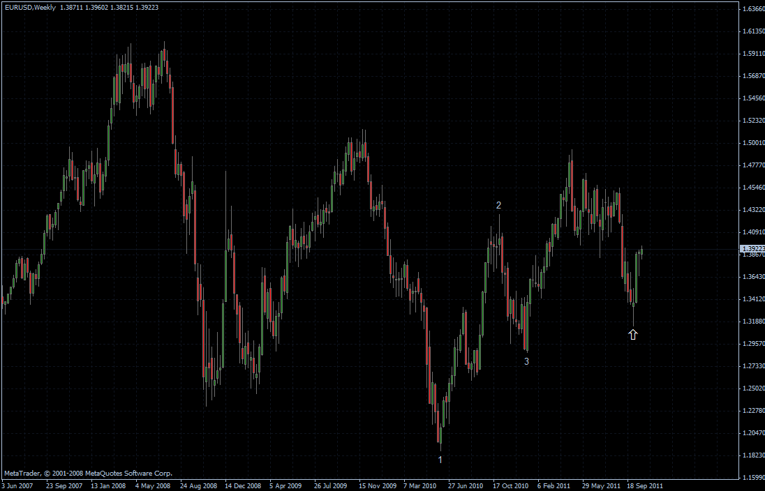The width and height of the screenshot is (765, 491).
Task: Click the 6 Feb 2011 date label
Action: click(554, 485)
